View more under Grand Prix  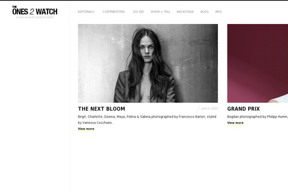click(x=235, y=123)
